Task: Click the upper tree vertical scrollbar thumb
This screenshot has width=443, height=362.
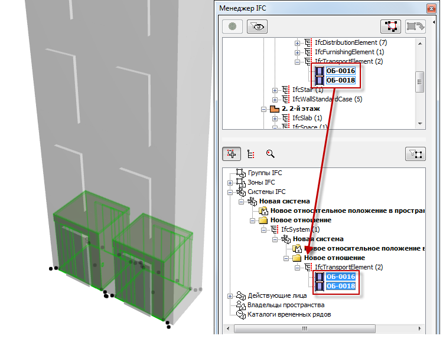Action: point(420,82)
